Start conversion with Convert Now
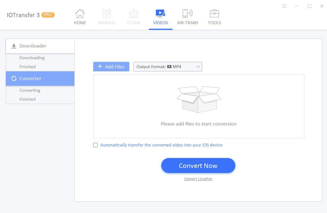 click(x=198, y=166)
